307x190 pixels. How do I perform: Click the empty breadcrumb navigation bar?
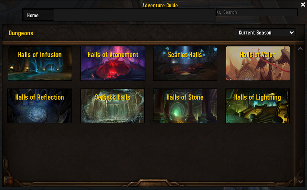pyautogui.click(x=135, y=15)
